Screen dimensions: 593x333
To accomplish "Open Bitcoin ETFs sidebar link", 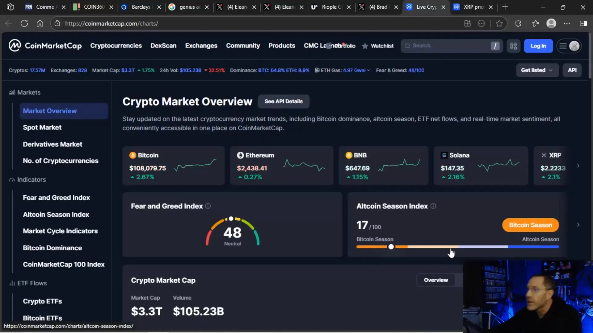I will coord(42,318).
